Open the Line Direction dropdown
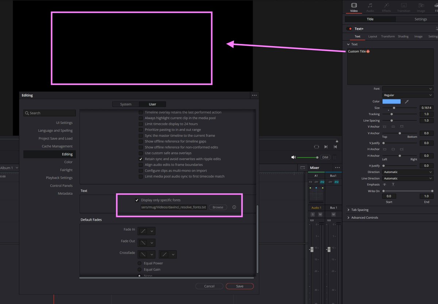 408,178
